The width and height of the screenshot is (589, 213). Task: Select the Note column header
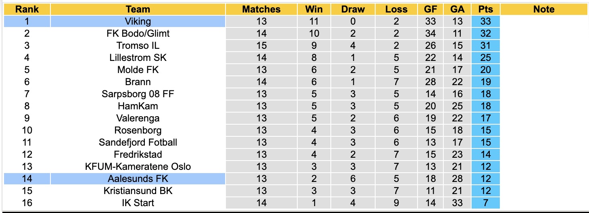coord(544,9)
